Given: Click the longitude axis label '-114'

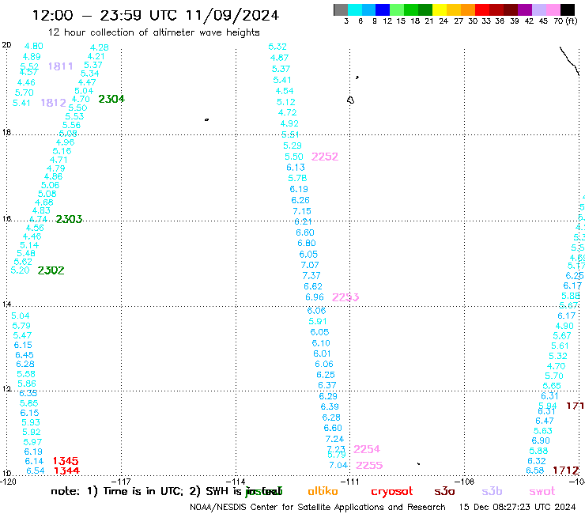Looking at the screenshot, I should click(236, 482).
